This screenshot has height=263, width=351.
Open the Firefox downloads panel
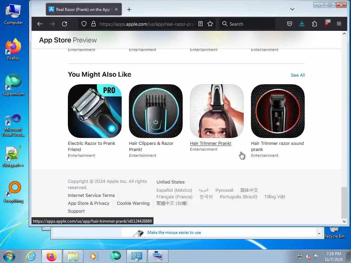302,24
